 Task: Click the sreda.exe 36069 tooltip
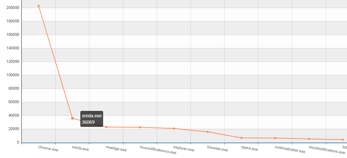coord(92,119)
